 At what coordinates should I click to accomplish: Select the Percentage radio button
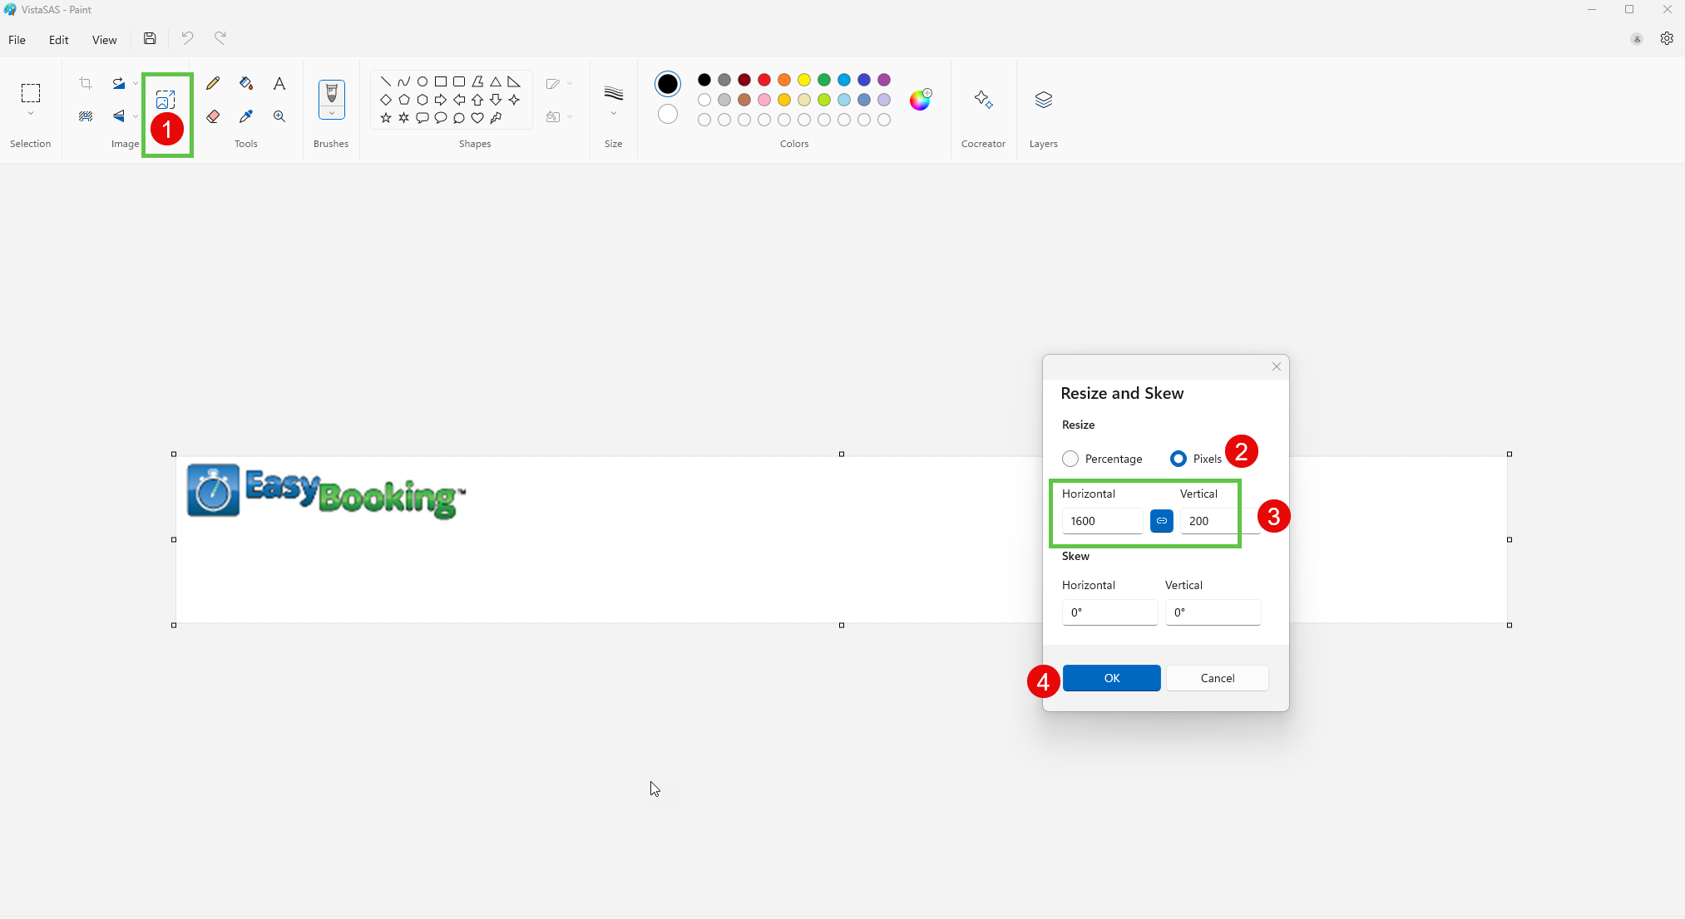(x=1070, y=459)
